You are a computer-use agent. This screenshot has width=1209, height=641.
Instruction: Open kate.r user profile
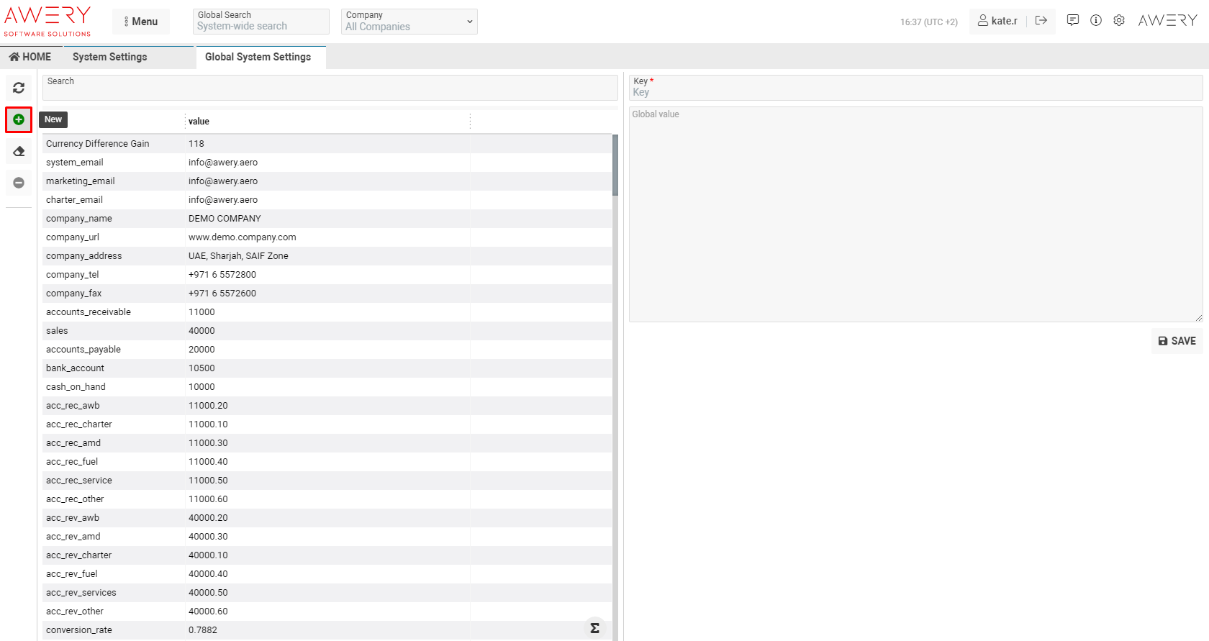[997, 21]
